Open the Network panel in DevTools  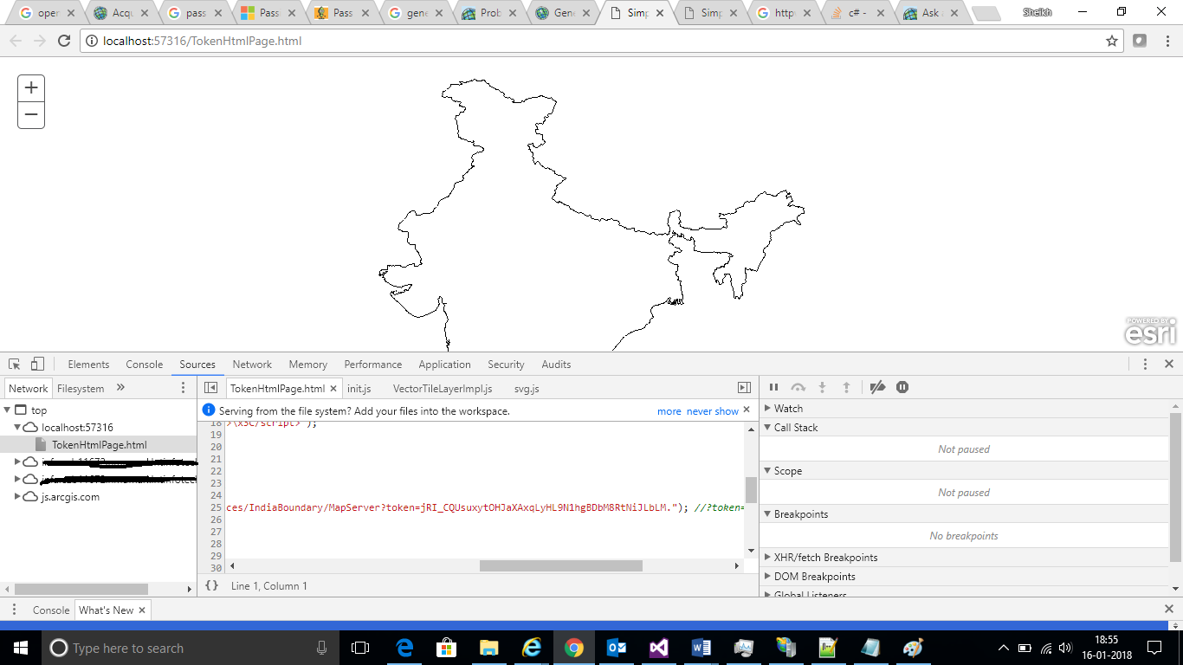[x=252, y=365]
